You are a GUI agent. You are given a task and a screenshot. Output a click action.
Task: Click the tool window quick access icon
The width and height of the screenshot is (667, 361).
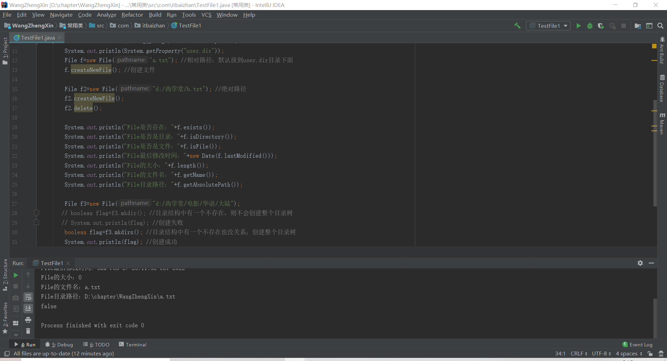7,354
